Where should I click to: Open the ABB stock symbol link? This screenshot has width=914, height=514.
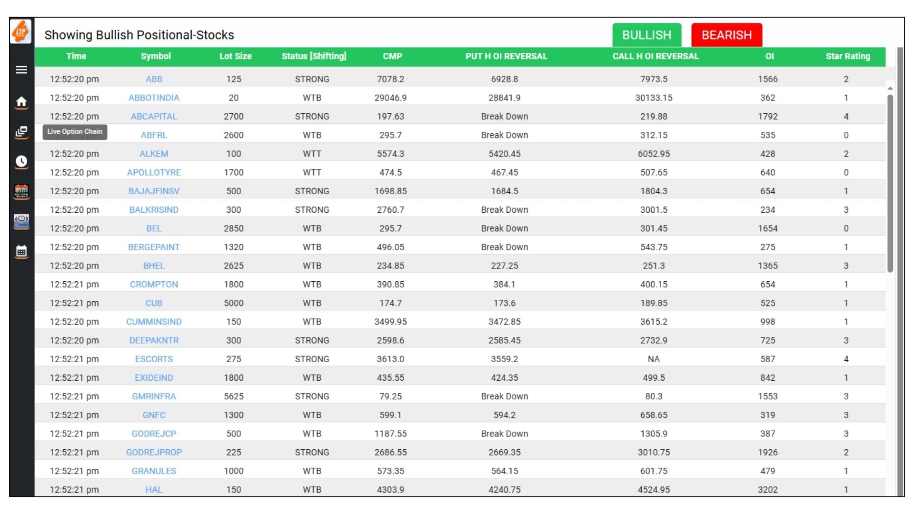tap(154, 79)
